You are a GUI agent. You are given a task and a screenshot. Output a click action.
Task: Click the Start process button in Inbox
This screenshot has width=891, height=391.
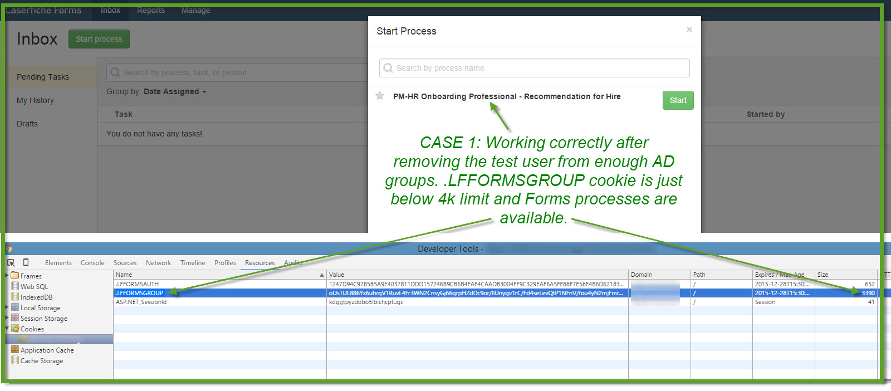click(99, 39)
